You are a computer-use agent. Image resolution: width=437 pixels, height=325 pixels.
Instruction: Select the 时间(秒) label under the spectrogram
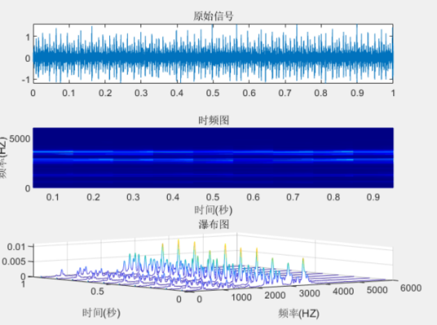(213, 209)
